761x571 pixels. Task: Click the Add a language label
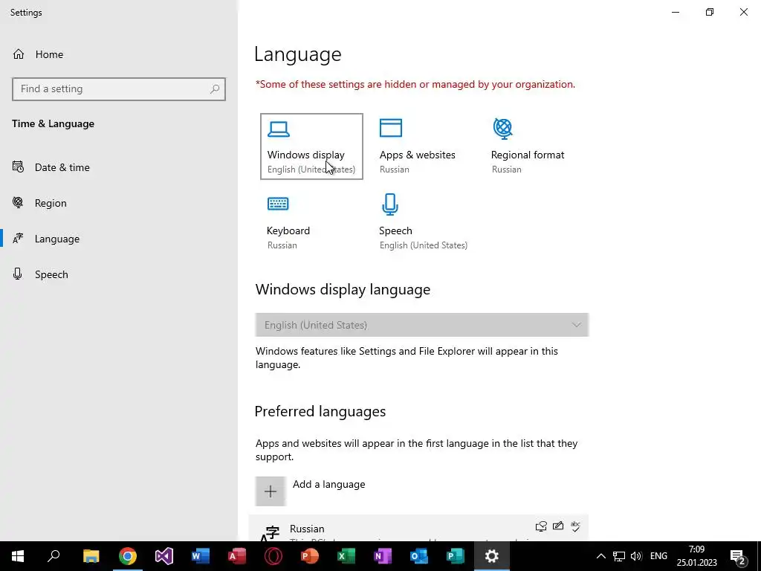pyautogui.click(x=329, y=485)
